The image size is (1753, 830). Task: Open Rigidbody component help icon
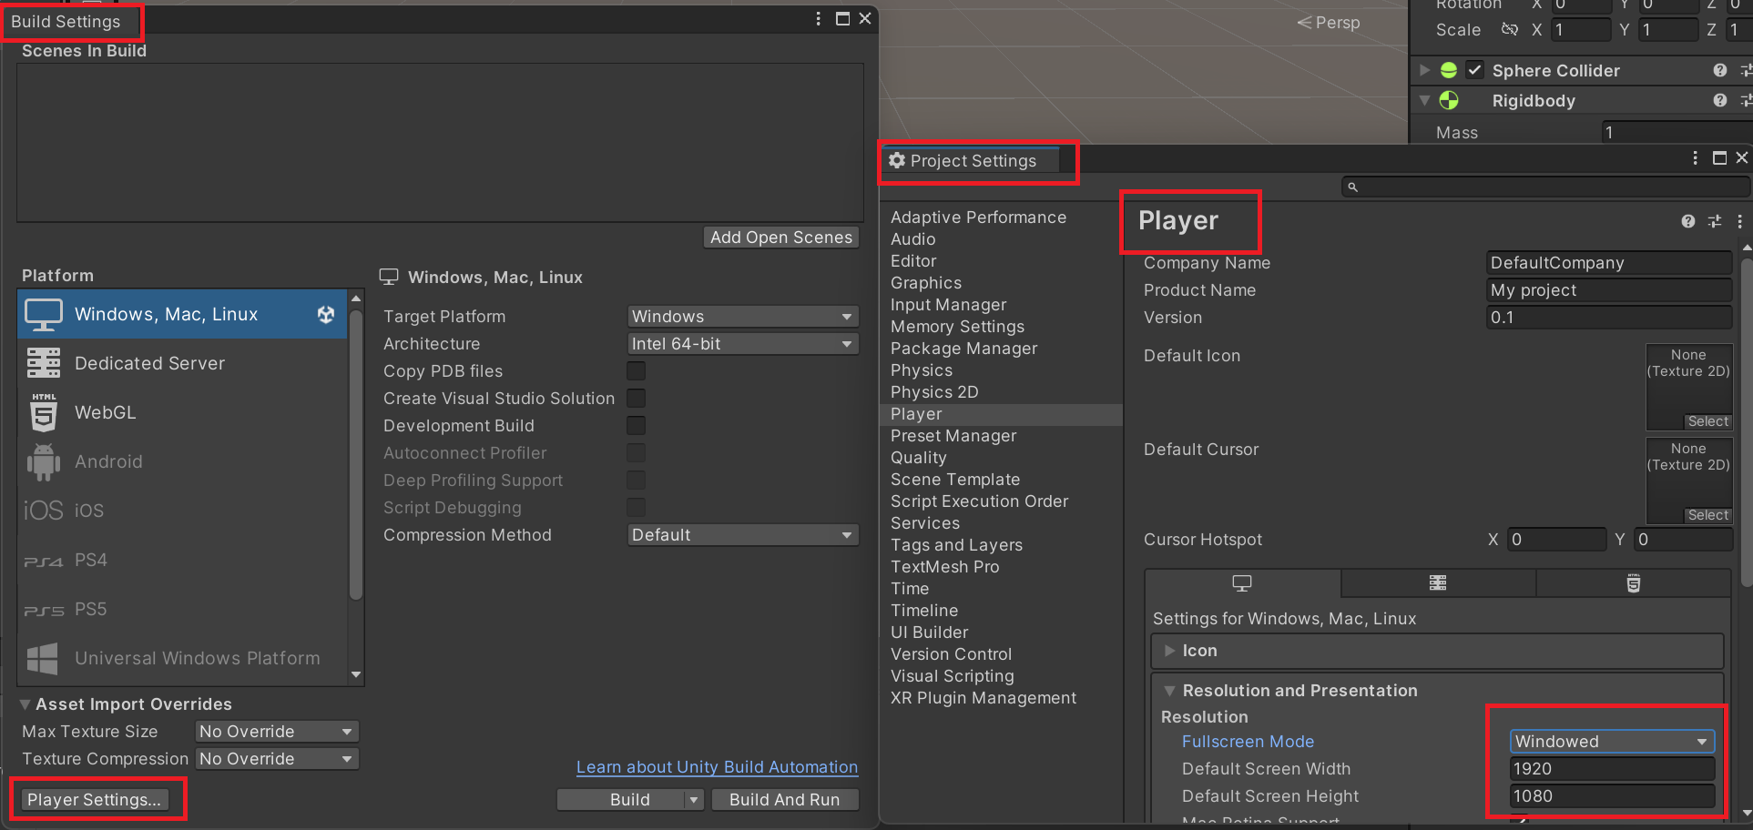pyautogui.click(x=1719, y=101)
